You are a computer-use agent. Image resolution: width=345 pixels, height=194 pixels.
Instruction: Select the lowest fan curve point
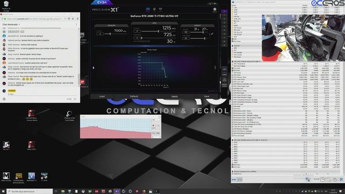166,77
